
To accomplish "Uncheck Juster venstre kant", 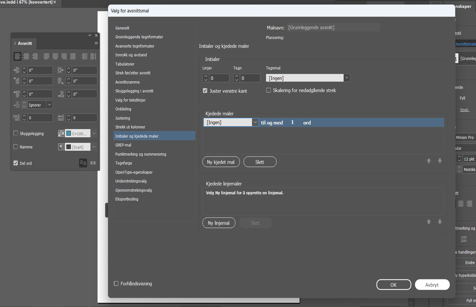I will coord(205,91).
